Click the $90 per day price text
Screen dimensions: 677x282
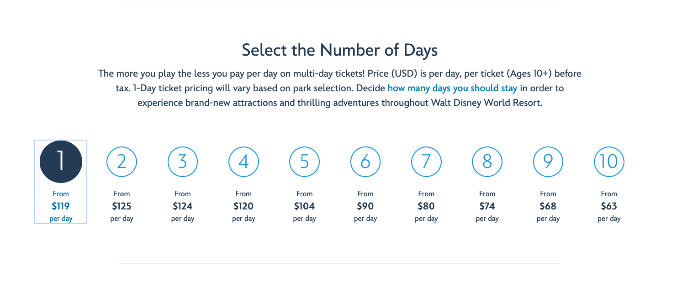pos(365,206)
